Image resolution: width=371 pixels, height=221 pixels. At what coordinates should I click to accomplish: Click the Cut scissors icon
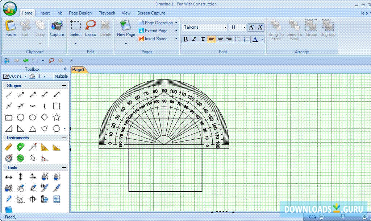tap(25, 25)
